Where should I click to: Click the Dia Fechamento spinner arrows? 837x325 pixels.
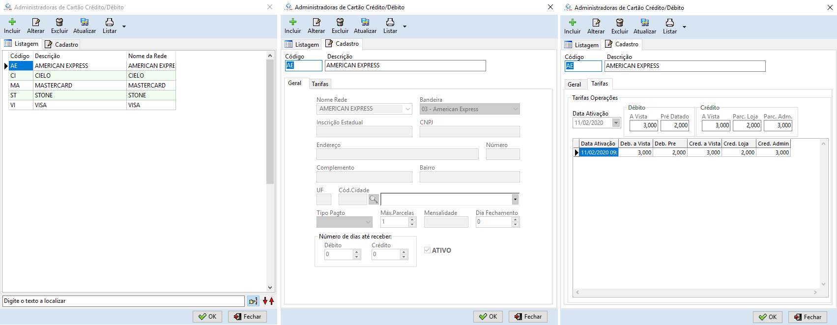(515, 222)
